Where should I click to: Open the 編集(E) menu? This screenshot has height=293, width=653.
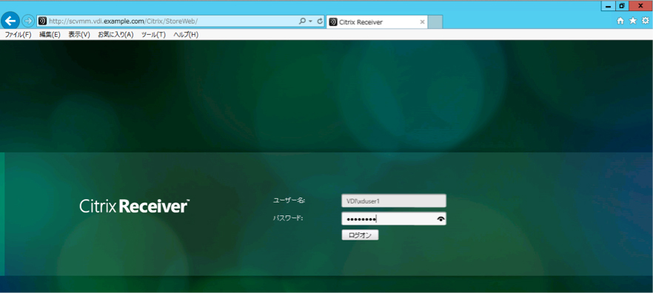(x=50, y=35)
